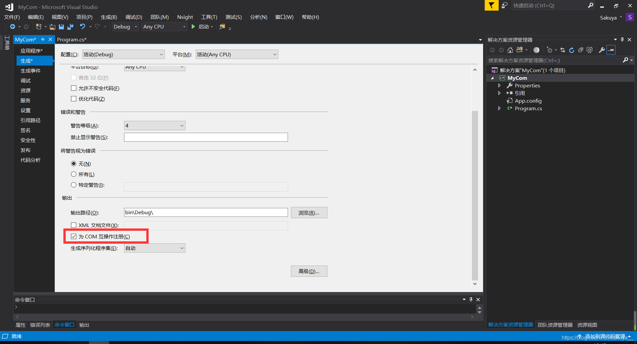Screen dimensions: 637x344
Task: Check the XML documentation file box
Action: 74,225
